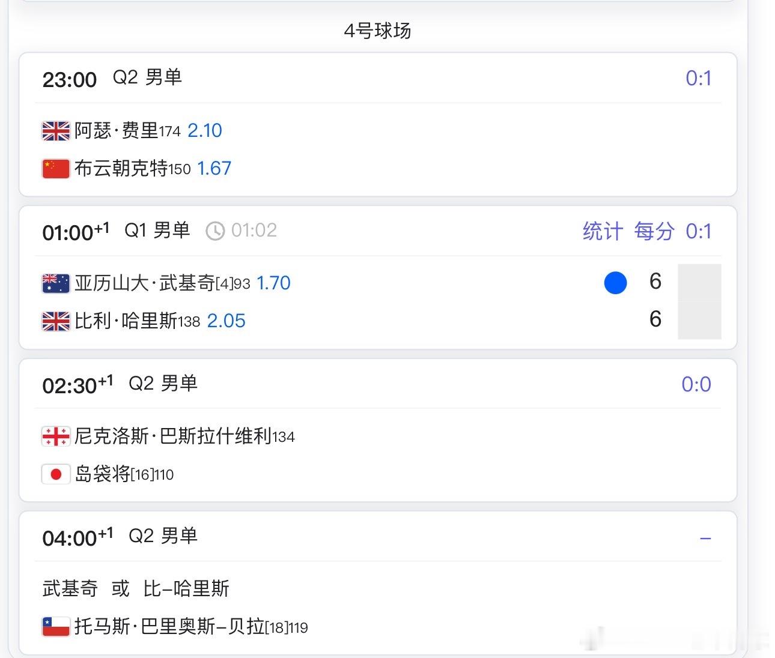Click odds 1.70 for 亚历山大·武基奇
The height and width of the screenshot is (658, 775).
273,283
